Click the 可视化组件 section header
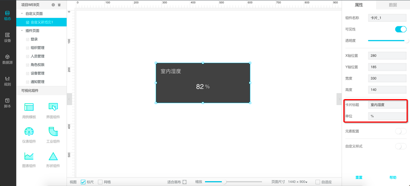Screen dimensions: 410x186 pos(41,91)
